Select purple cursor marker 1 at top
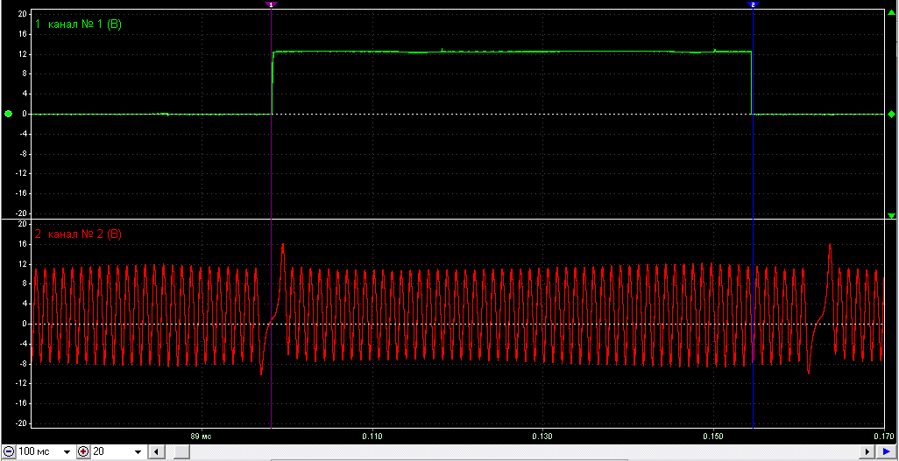This screenshot has height=461, width=899. tap(272, 4)
